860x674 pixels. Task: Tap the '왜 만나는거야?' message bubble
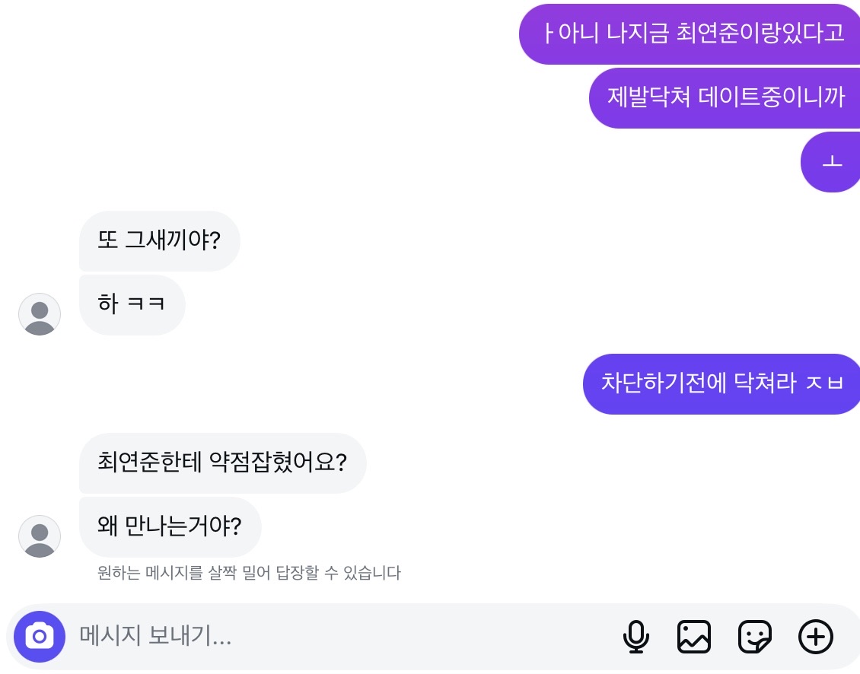170,527
